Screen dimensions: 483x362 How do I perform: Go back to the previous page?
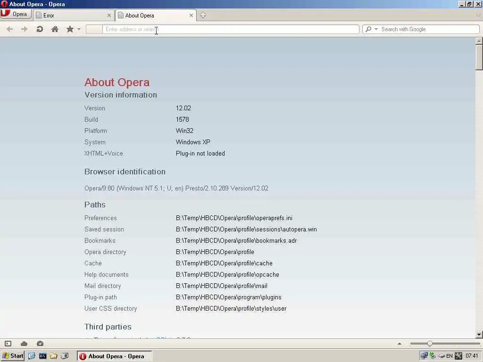pyautogui.click(x=9, y=29)
